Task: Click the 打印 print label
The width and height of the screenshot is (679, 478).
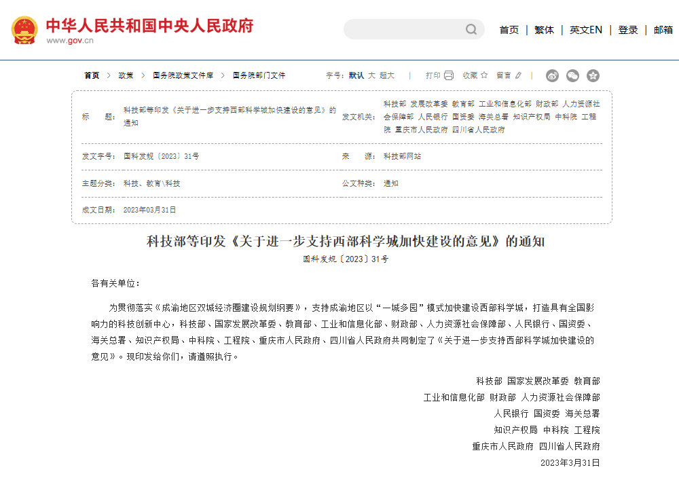Action: point(433,75)
